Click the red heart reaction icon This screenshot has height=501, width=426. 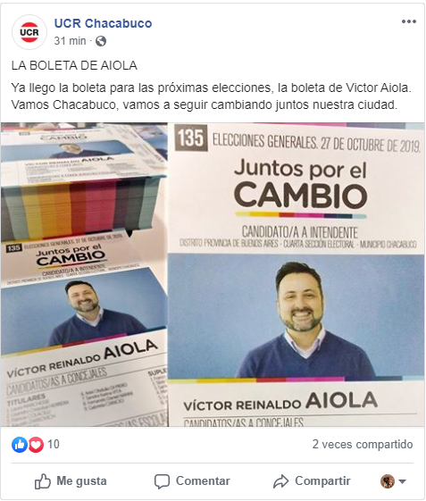[36, 445]
